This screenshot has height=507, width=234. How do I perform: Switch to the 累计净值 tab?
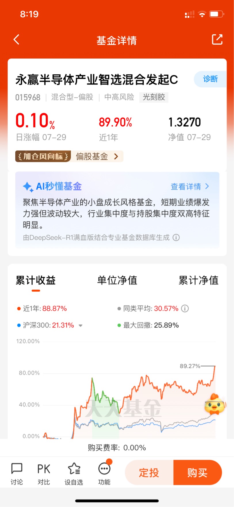[x=199, y=280]
